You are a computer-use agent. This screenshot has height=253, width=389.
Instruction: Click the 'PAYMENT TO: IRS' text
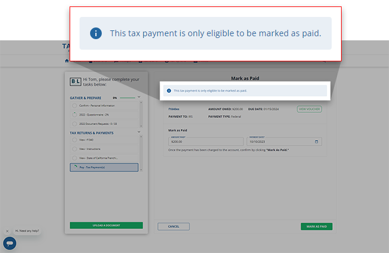(180, 116)
